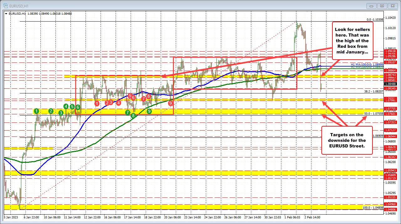Select the 'Targets on the downside' annotation box
This screenshot has width=401, height=224.
[x=347, y=140]
